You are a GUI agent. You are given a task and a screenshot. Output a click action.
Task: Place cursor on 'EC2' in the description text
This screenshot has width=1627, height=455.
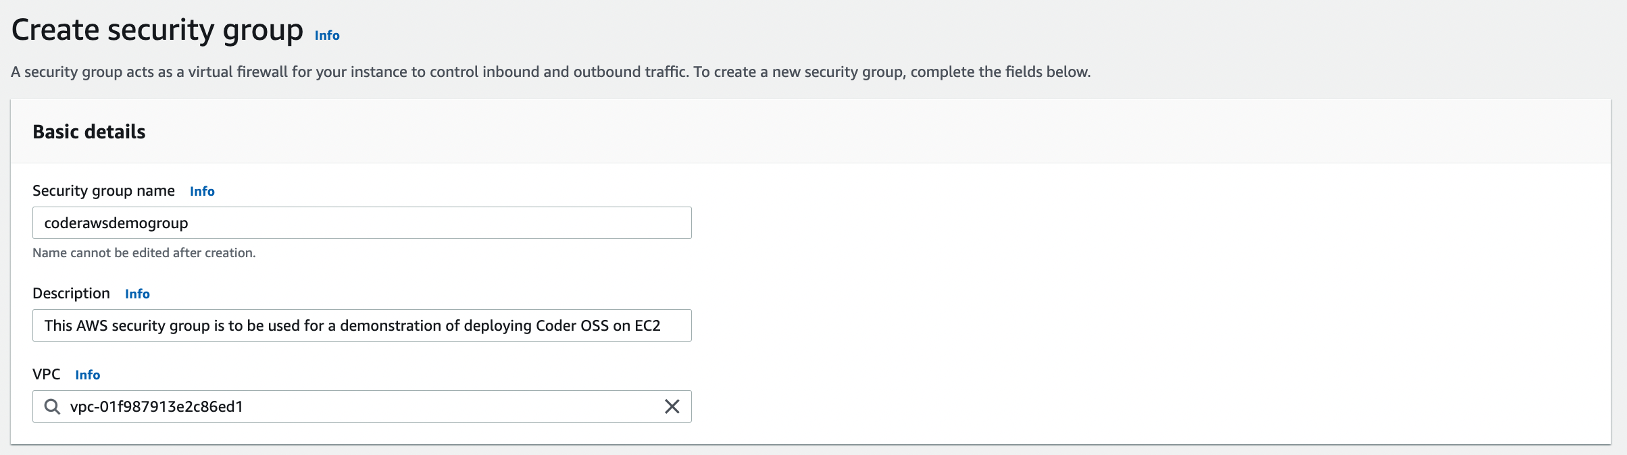pos(647,325)
